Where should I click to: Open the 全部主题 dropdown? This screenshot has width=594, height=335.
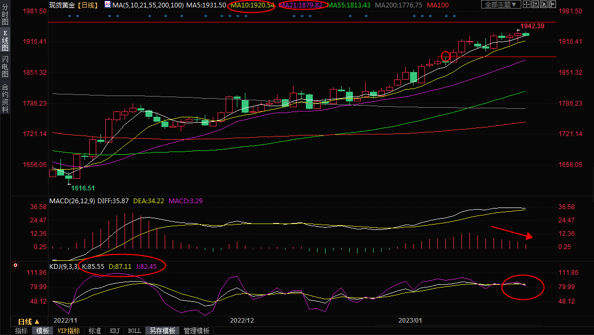point(500,5)
